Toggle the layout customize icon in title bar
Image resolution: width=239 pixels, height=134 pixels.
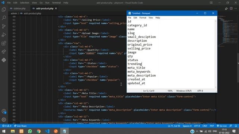pos(211,3)
